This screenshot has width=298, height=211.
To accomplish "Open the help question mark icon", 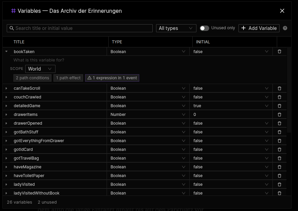I will tap(285, 28).
